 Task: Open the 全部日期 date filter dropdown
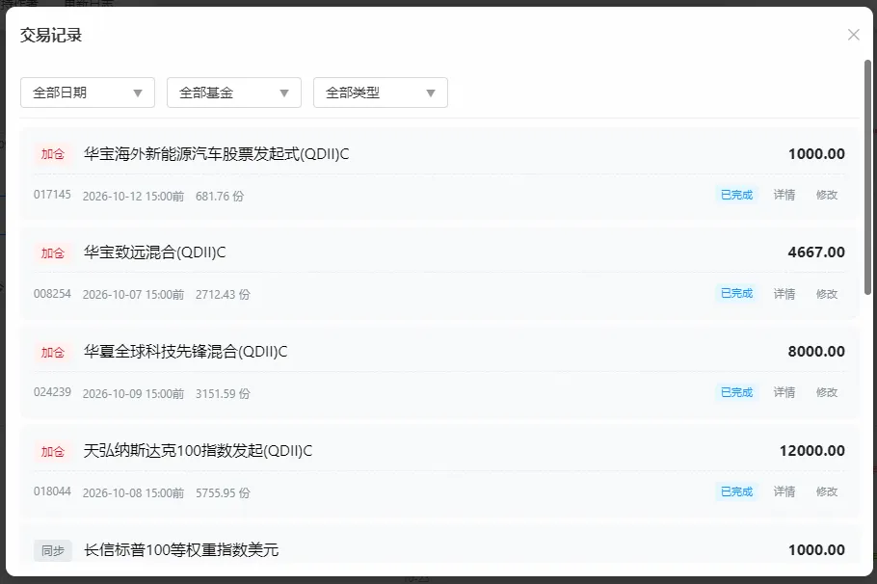point(88,93)
